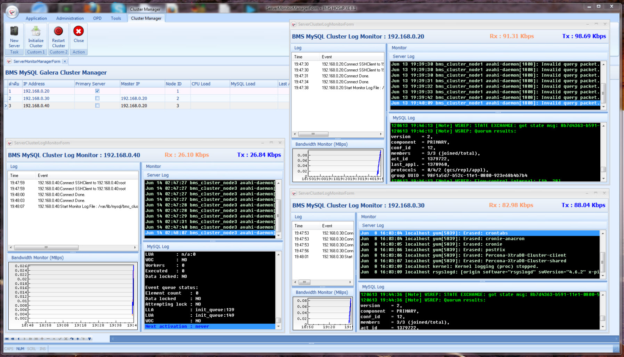The image size is (624, 357).
Task: Jump to first record using navigator icon
Action: pyautogui.click(x=7, y=339)
